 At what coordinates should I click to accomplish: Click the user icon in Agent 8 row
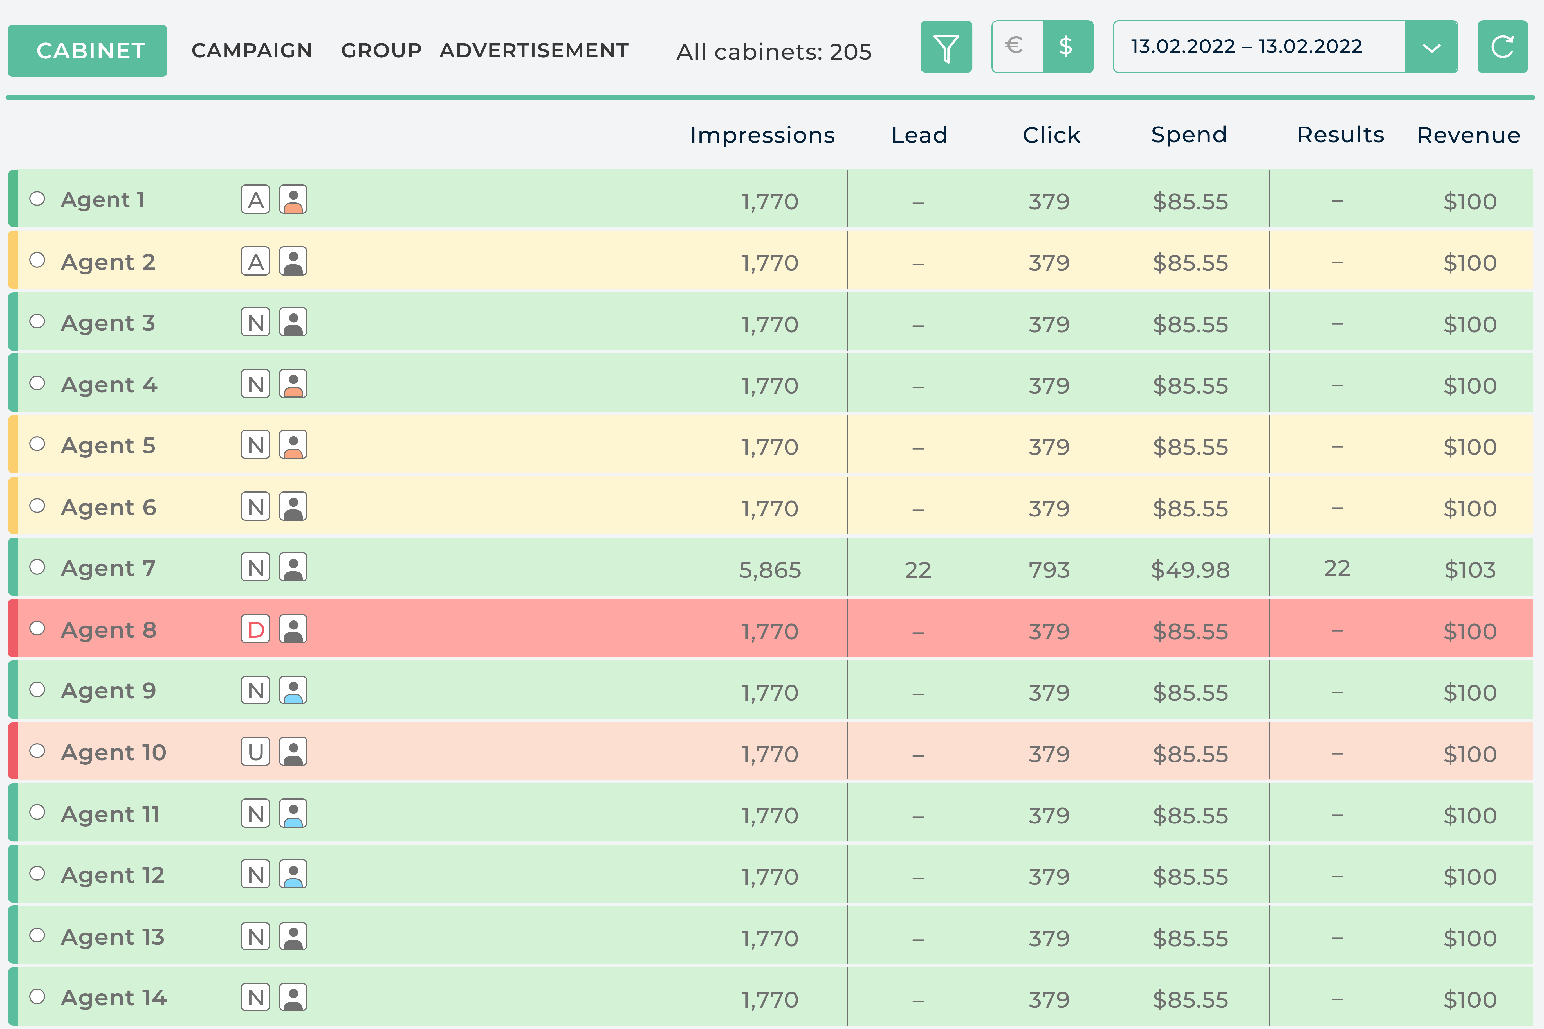(x=293, y=629)
